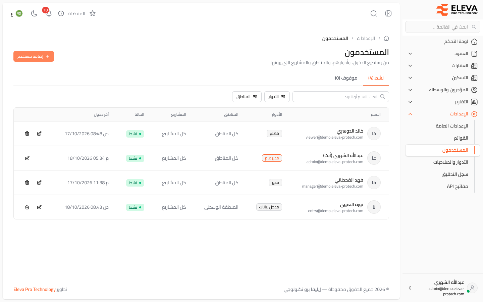Focus the sidebar ابحث في القائمة field

[x=443, y=27]
